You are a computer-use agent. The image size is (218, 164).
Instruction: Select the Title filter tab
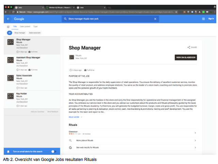(x=15, y=27)
